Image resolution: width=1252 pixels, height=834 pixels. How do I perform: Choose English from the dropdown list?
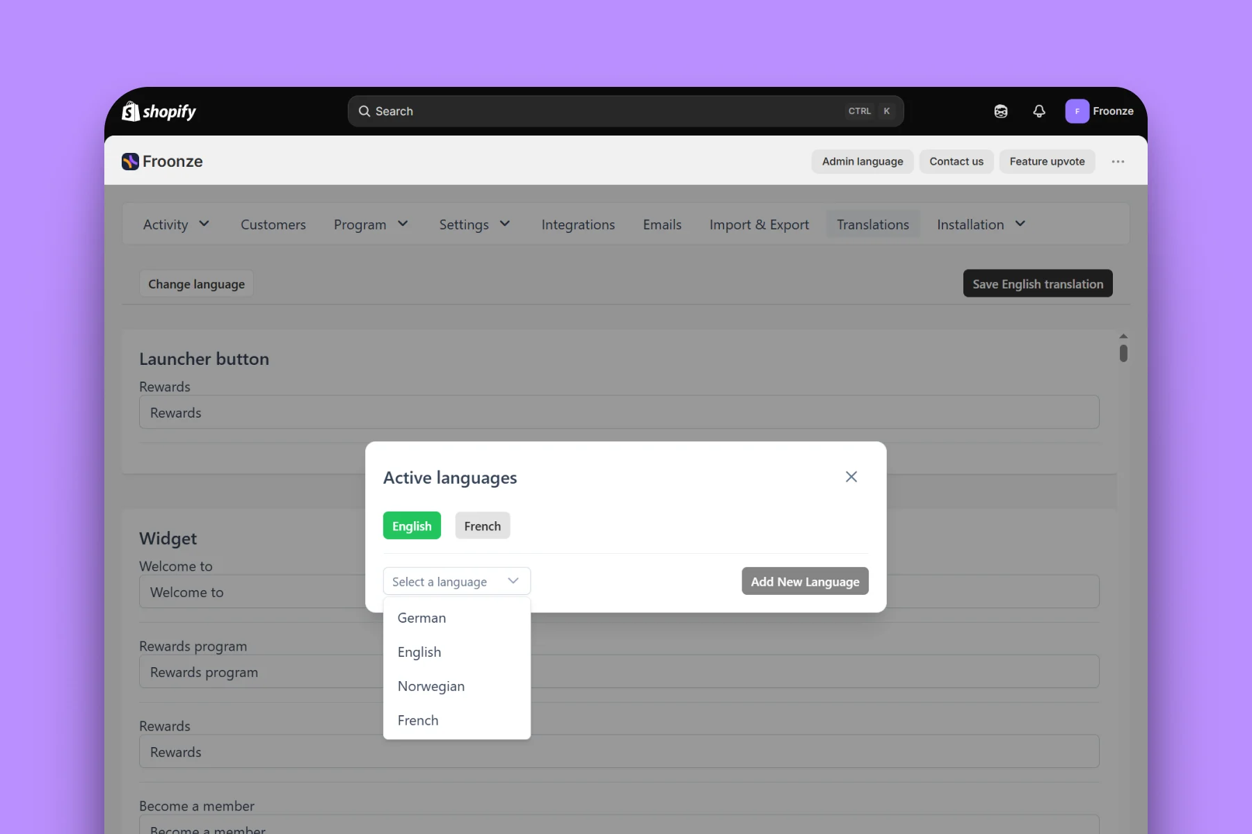tap(457, 652)
